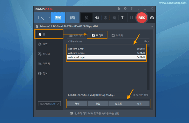Toggle the speaker sound icon
This screenshot has height=123, width=189.
(97, 18)
